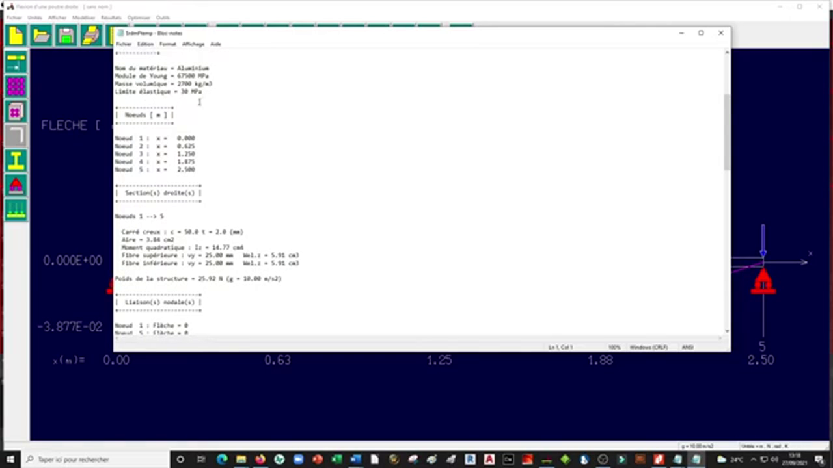This screenshot has height=468, width=833.
Task: Click the print toolbar icon
Action: tap(90, 36)
